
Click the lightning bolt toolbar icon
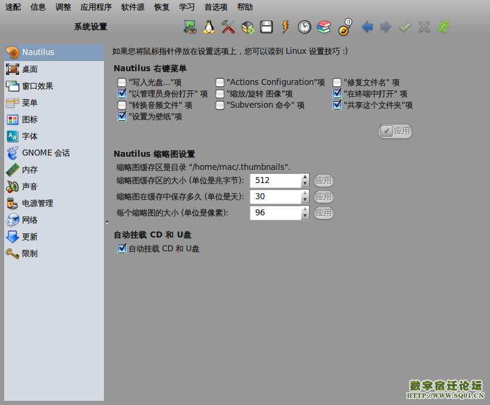tap(285, 27)
